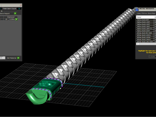Click the green arrow next to Set Material
The width and height of the screenshot is (156, 117).
[19, 58]
